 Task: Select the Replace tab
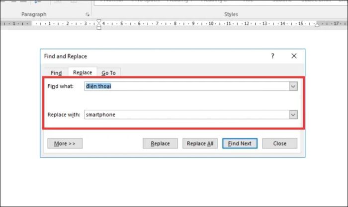coord(83,72)
